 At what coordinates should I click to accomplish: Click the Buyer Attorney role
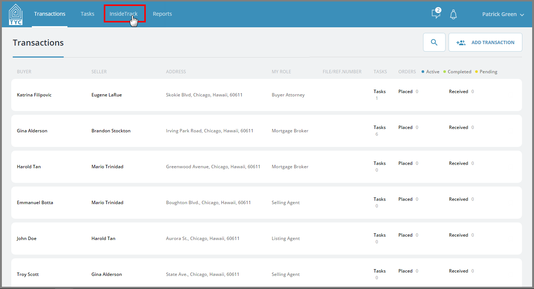tap(288, 95)
